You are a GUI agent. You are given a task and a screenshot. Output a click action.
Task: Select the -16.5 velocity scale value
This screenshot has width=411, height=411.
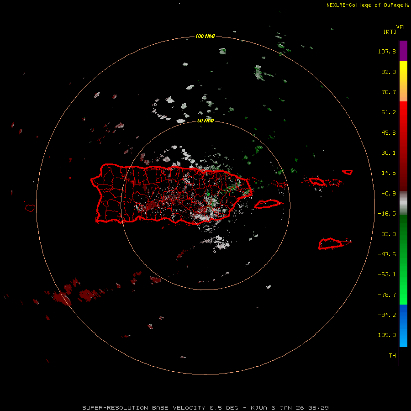pyautogui.click(x=387, y=214)
